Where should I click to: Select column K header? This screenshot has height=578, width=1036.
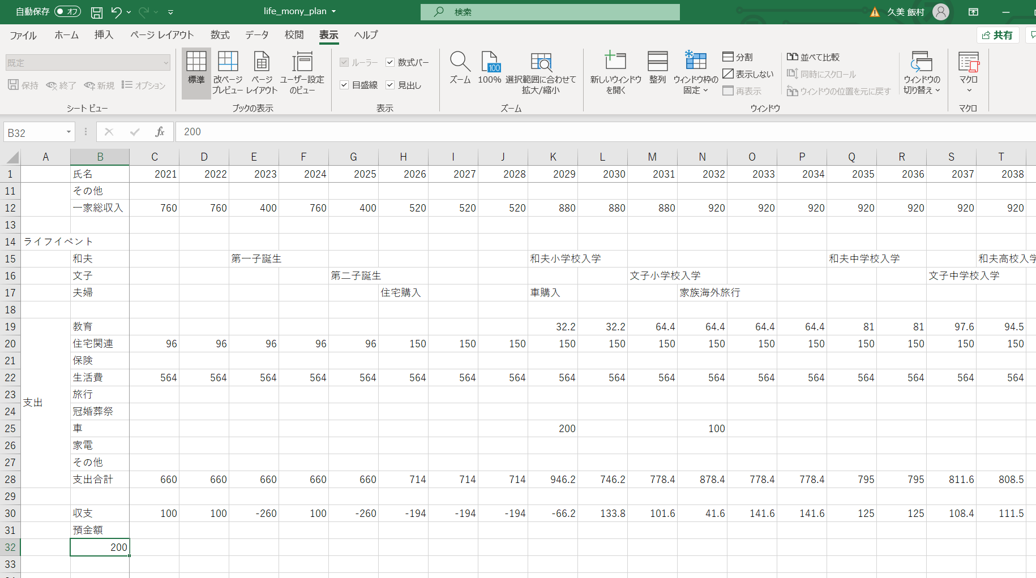(553, 157)
